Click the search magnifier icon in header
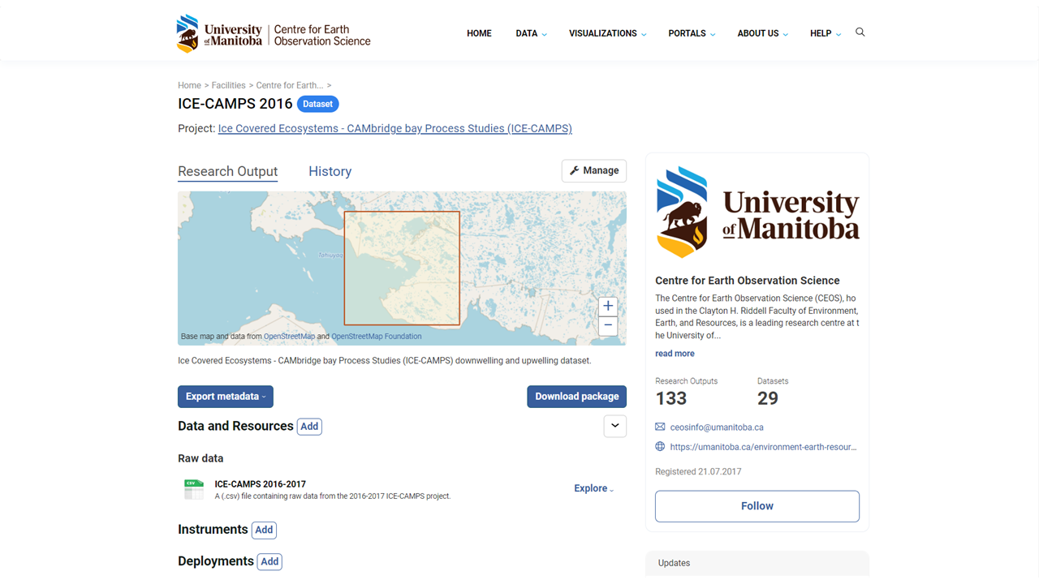 (x=860, y=32)
